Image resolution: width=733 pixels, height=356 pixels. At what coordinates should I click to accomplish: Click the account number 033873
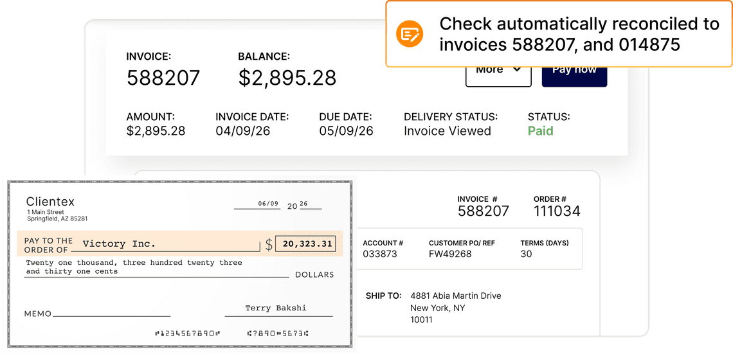380,254
